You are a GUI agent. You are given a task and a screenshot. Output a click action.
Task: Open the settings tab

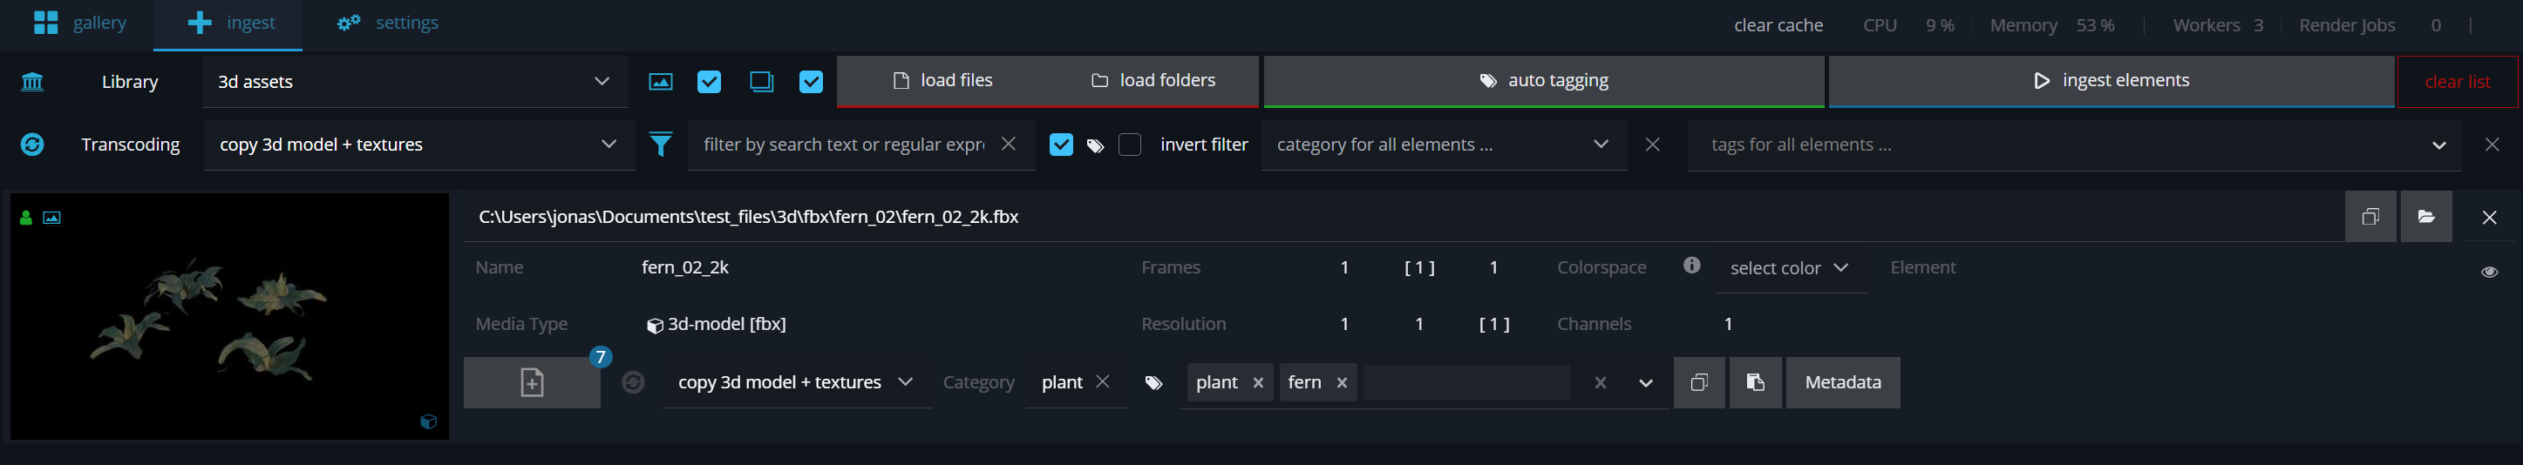[388, 23]
